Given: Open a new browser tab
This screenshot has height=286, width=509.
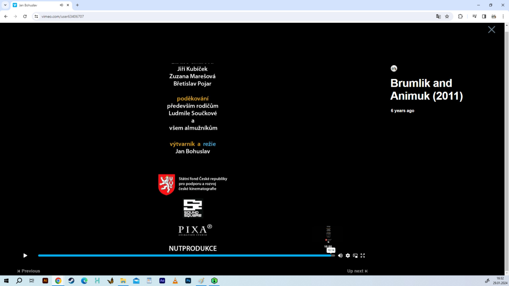Looking at the screenshot, I should pos(77,5).
